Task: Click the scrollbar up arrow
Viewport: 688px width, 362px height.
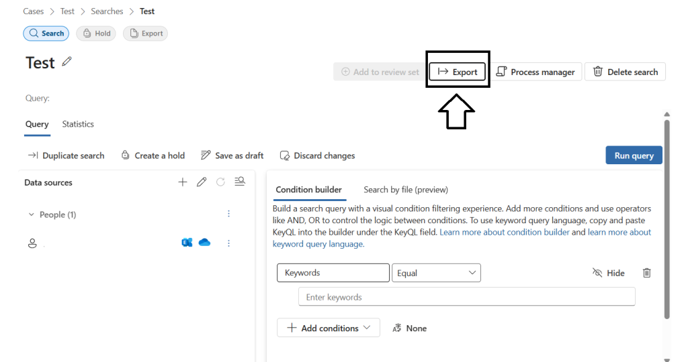Action: click(x=667, y=114)
